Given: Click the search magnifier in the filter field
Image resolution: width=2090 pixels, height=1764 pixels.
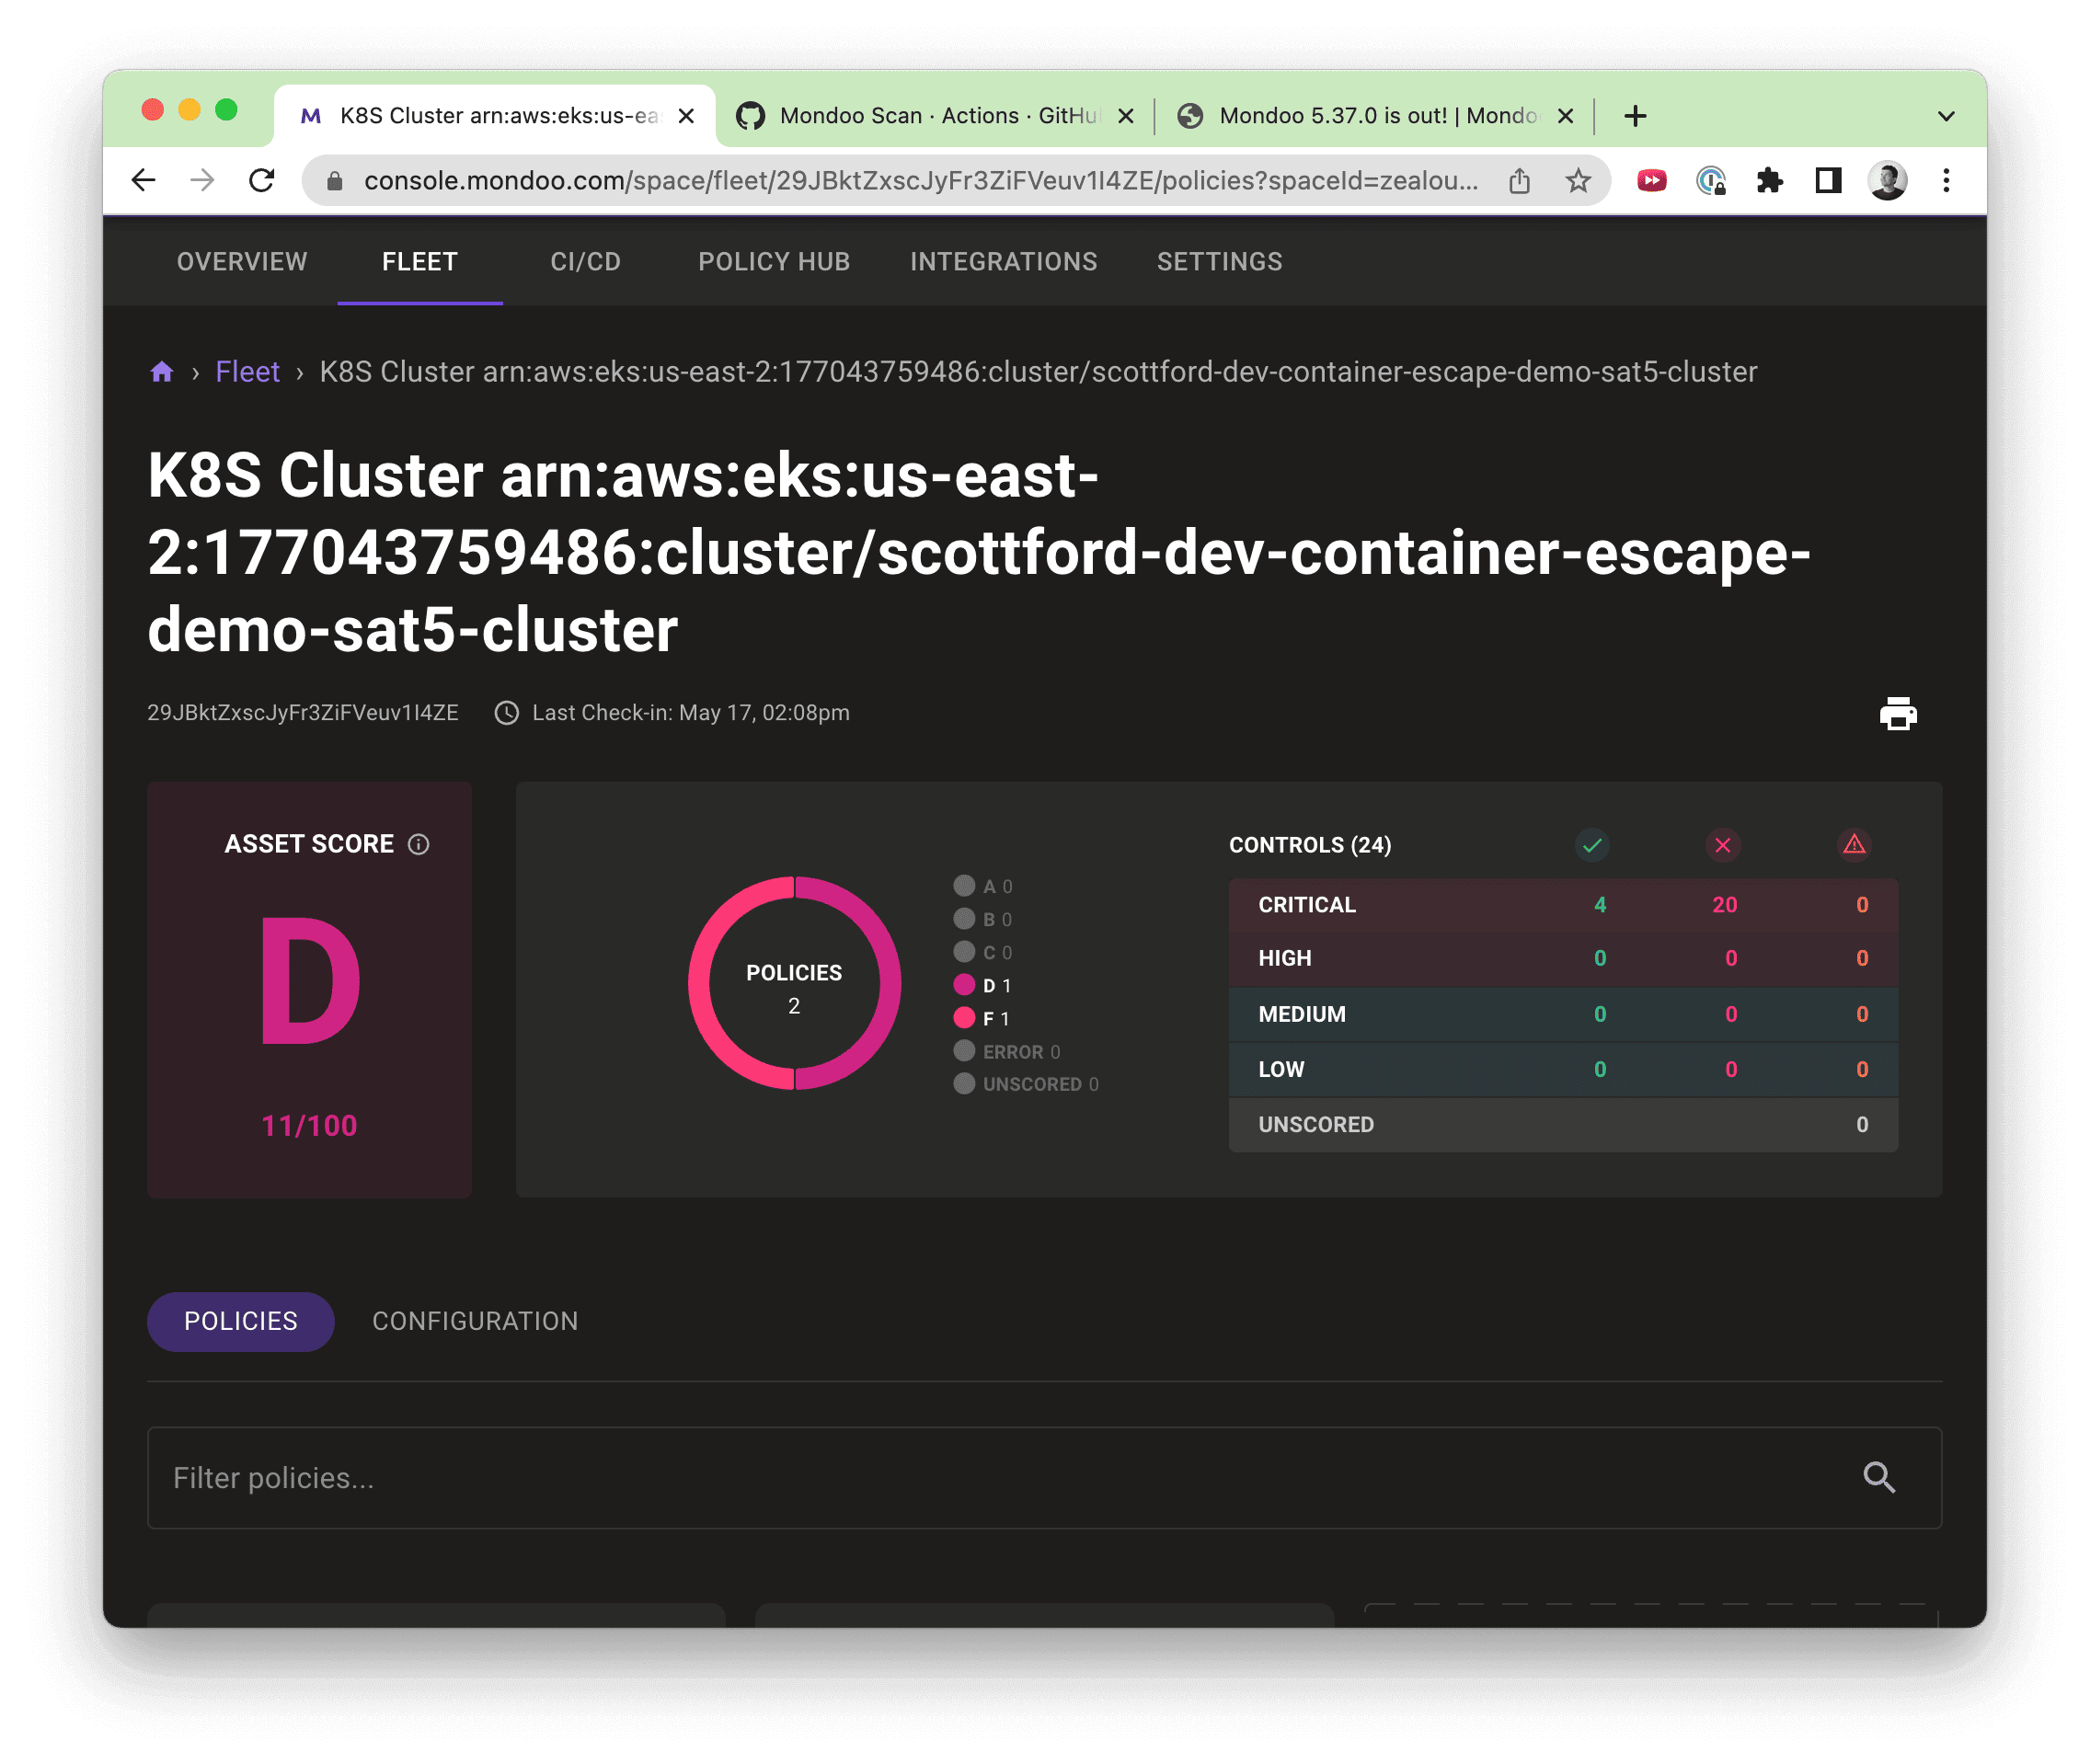Looking at the screenshot, I should coord(1881,1477).
